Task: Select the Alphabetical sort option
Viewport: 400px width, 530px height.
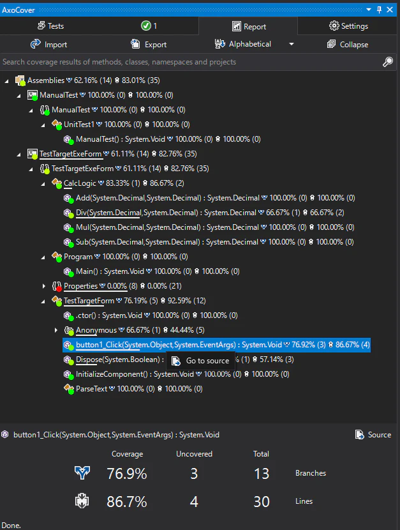Action: [243, 44]
